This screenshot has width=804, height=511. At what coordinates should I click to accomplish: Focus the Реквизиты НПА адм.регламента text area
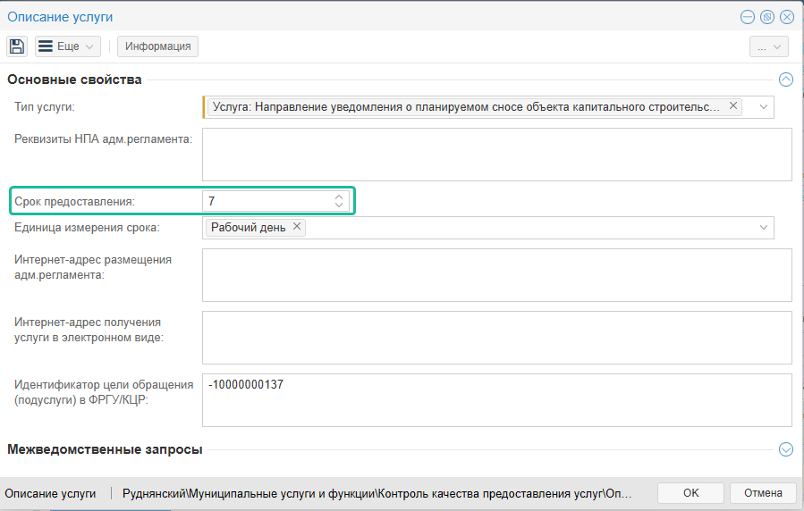496,154
